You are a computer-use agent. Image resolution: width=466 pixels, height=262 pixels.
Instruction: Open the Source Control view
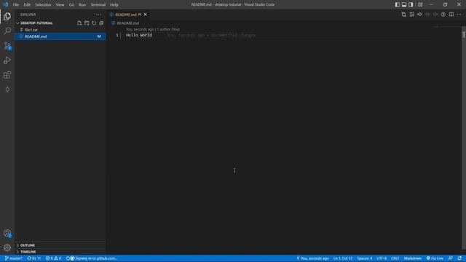tap(7, 45)
